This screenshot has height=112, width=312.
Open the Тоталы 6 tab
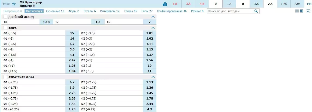(89, 11)
